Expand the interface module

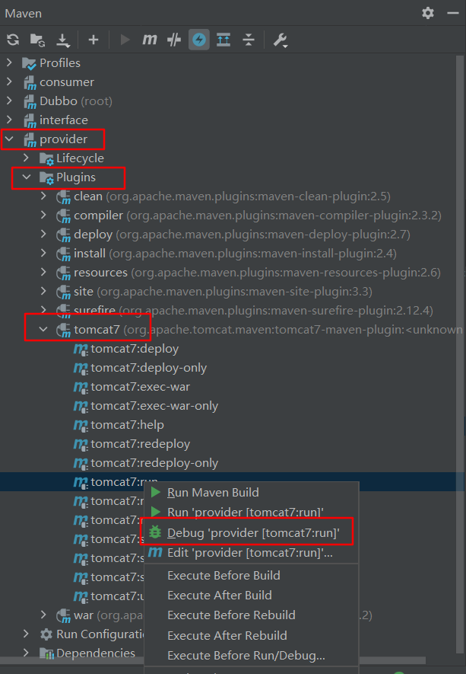[x=9, y=120]
